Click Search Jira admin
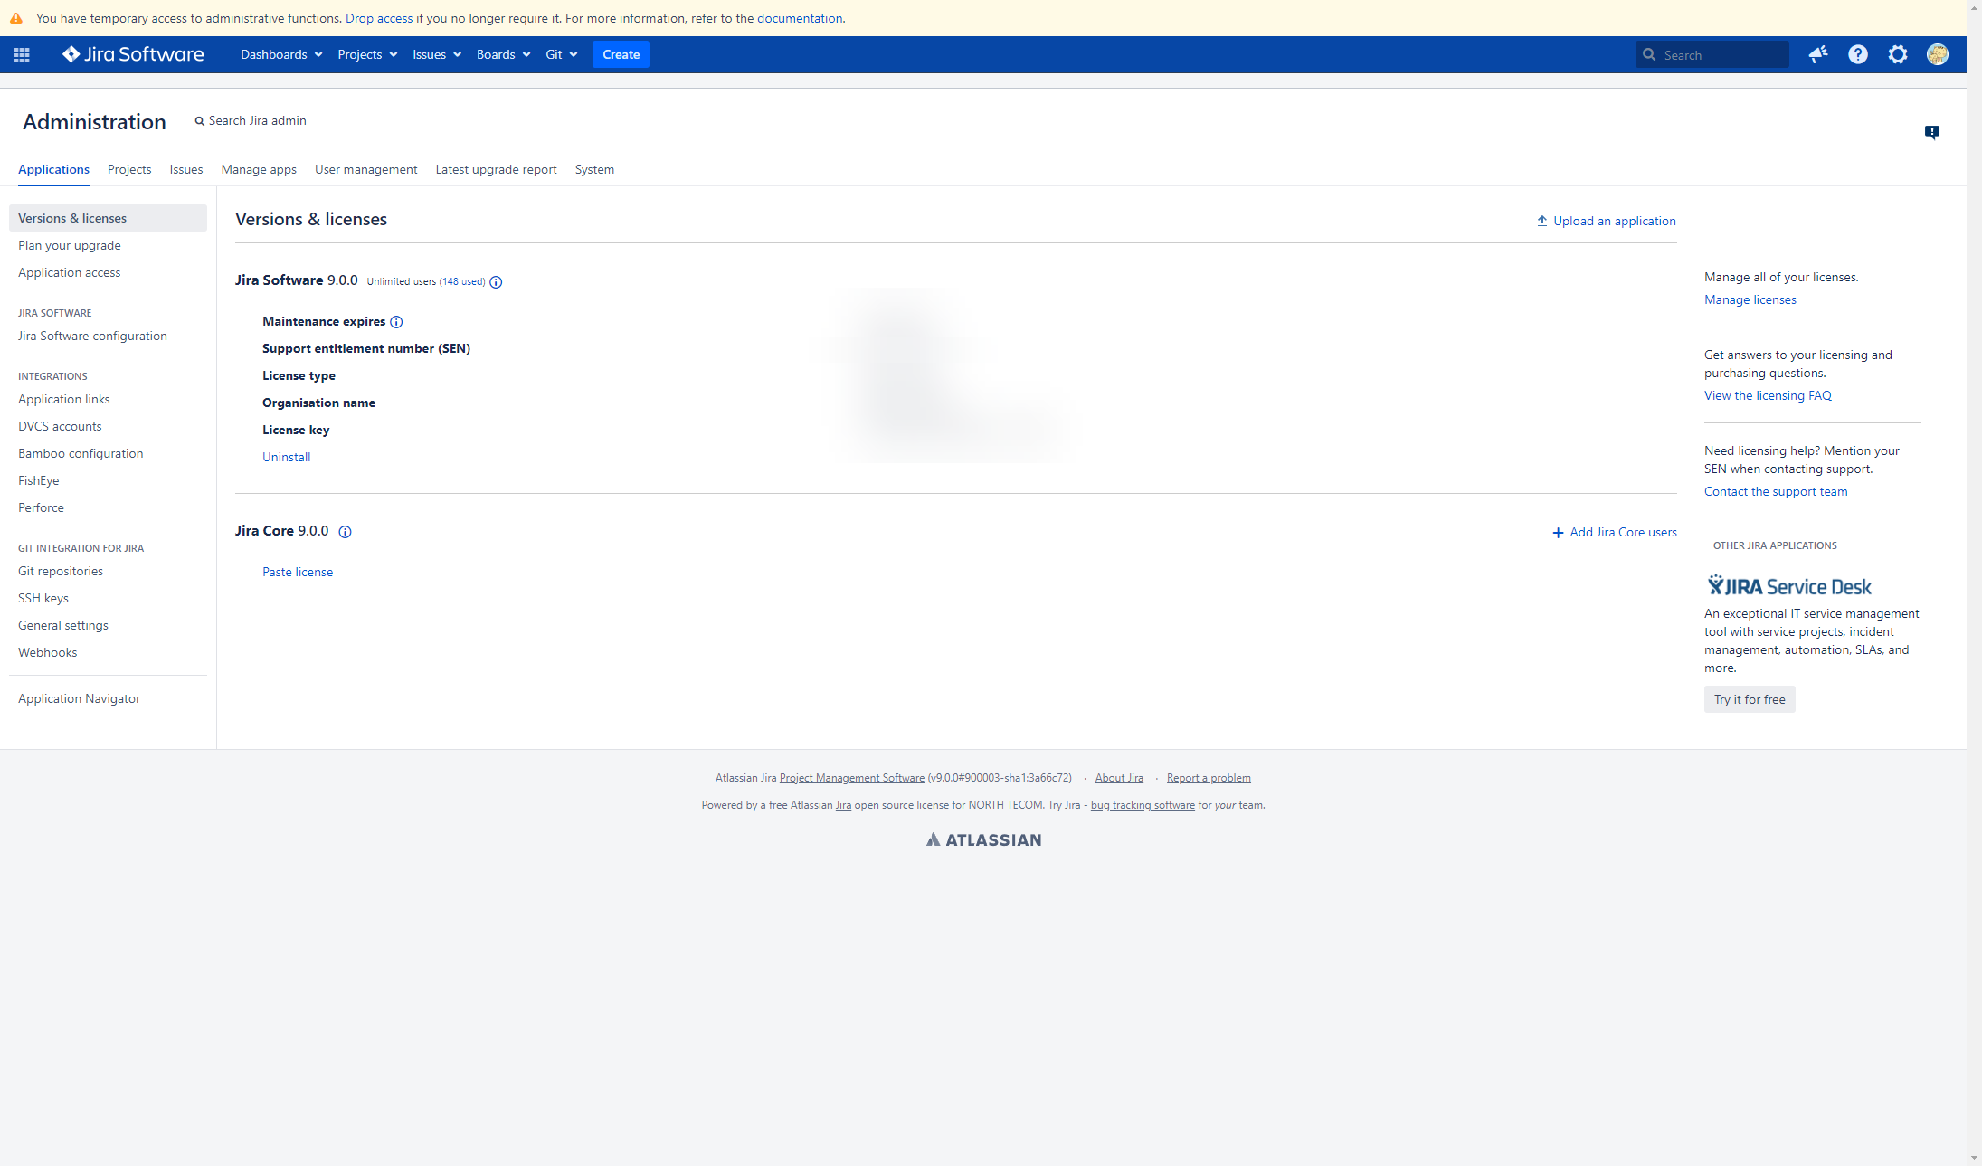Image resolution: width=1982 pixels, height=1166 pixels. click(x=251, y=120)
